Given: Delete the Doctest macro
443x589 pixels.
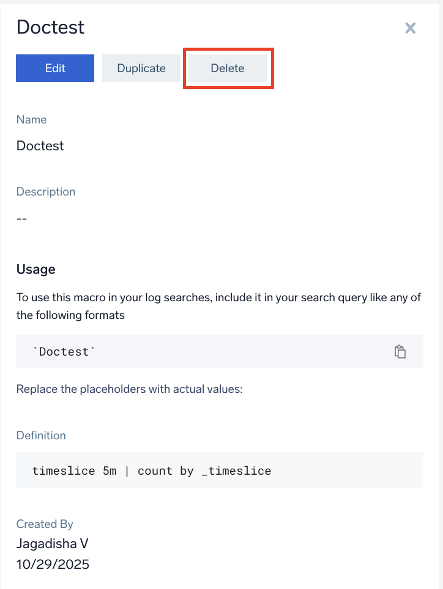Looking at the screenshot, I should click(228, 68).
